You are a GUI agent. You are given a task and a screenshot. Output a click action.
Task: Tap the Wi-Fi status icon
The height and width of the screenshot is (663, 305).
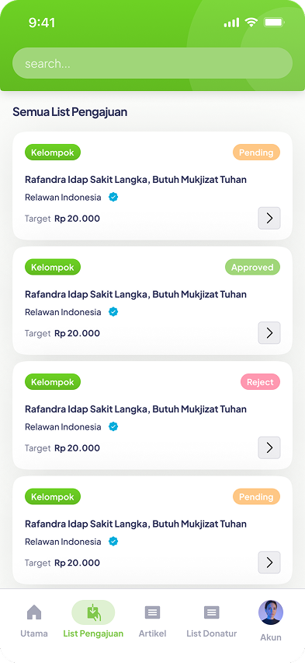coord(251,22)
